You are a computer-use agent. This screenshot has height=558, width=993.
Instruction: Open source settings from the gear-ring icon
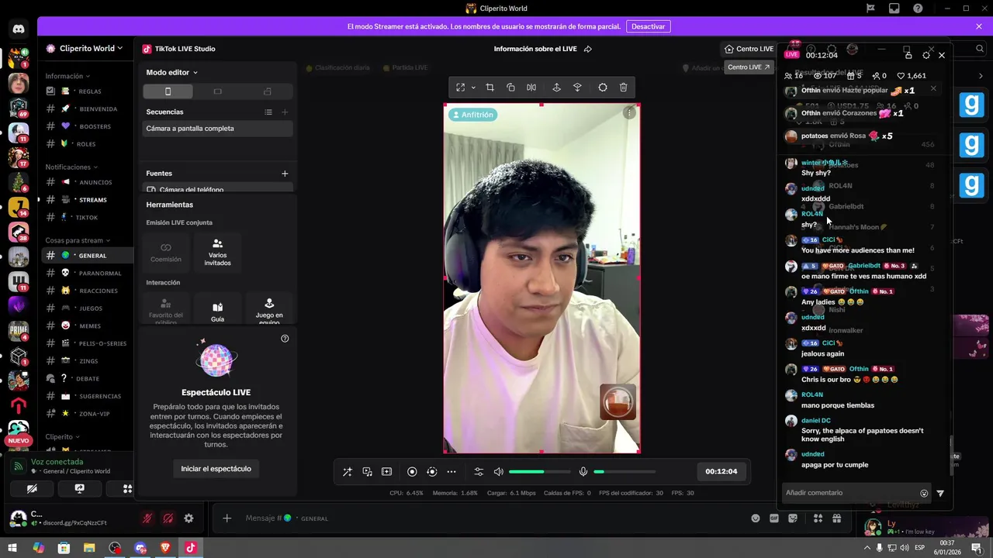click(x=603, y=88)
